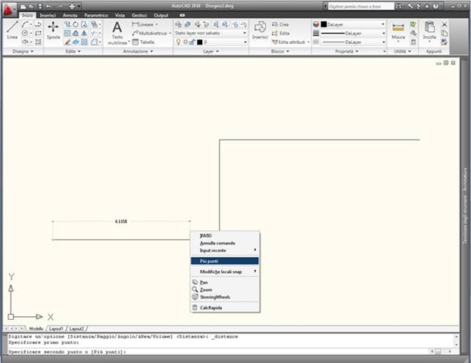The height and width of the screenshot is (363, 471).
Task: Toggle the layer lightbulb on/off icon
Action: [x=178, y=42]
